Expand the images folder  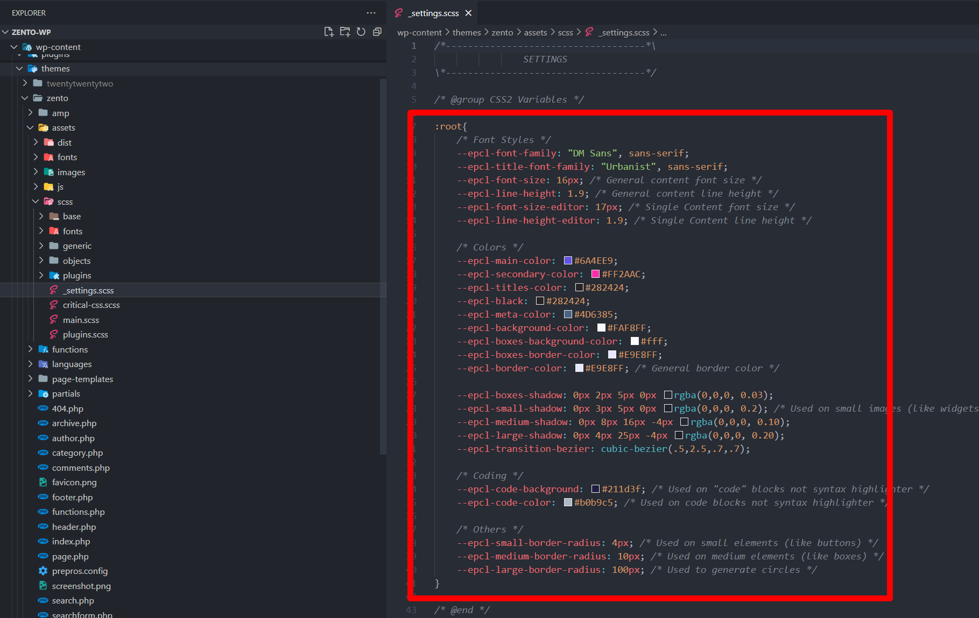tap(36, 172)
